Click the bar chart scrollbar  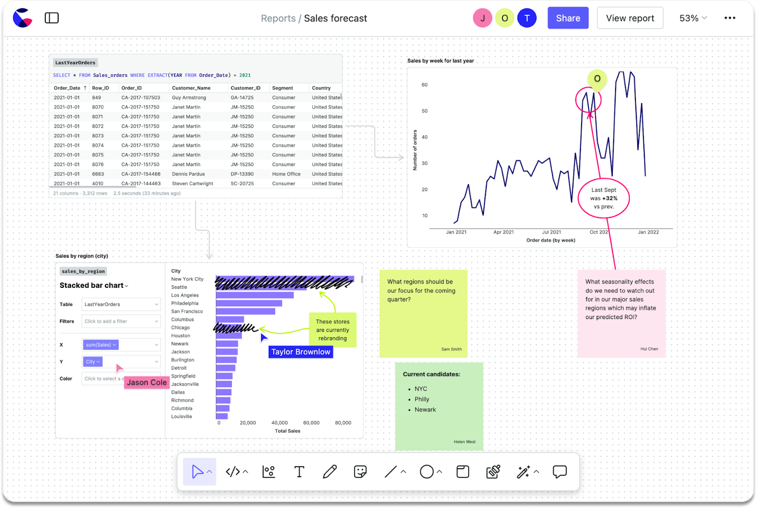coord(362,279)
